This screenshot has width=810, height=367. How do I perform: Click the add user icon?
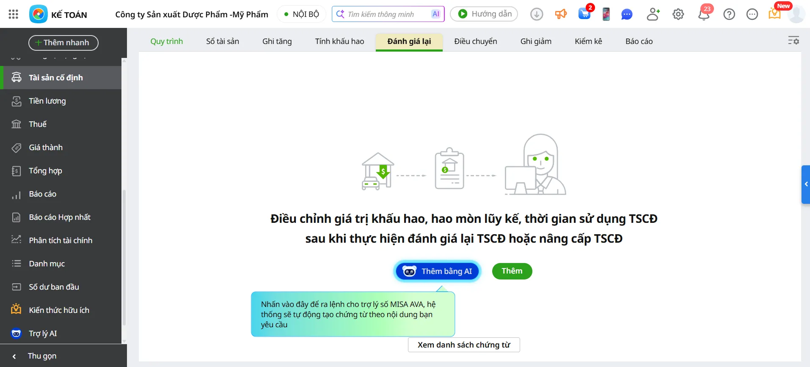coord(653,14)
